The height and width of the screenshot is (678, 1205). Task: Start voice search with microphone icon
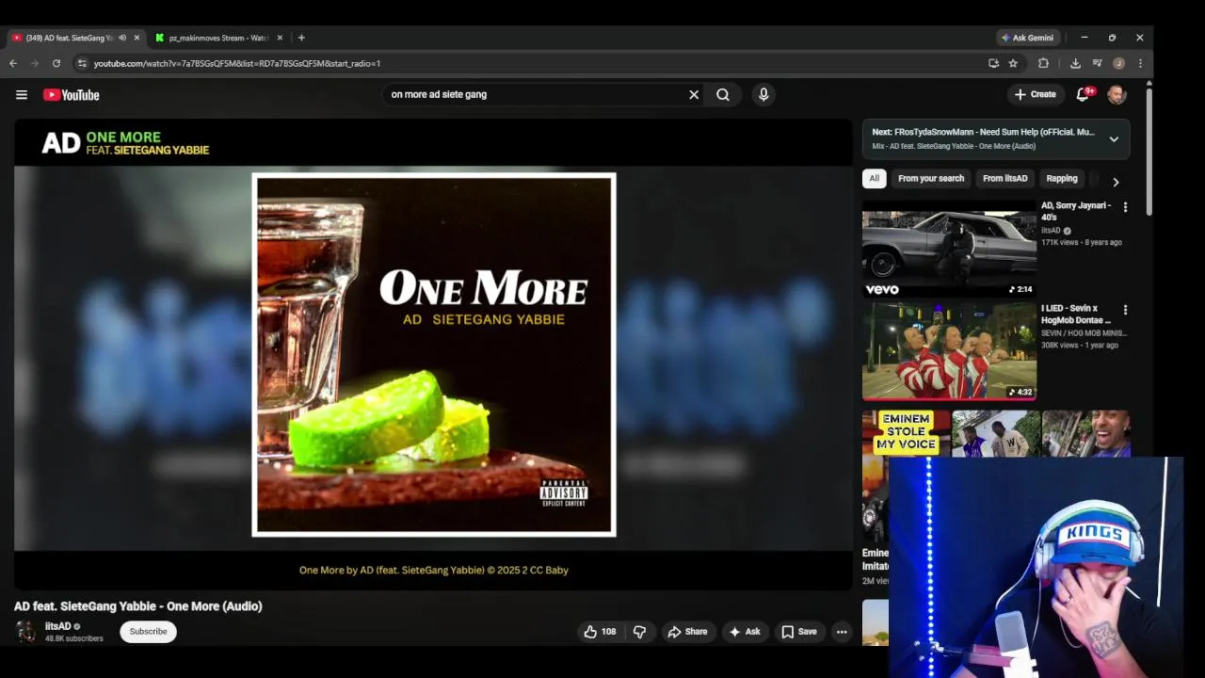(763, 94)
